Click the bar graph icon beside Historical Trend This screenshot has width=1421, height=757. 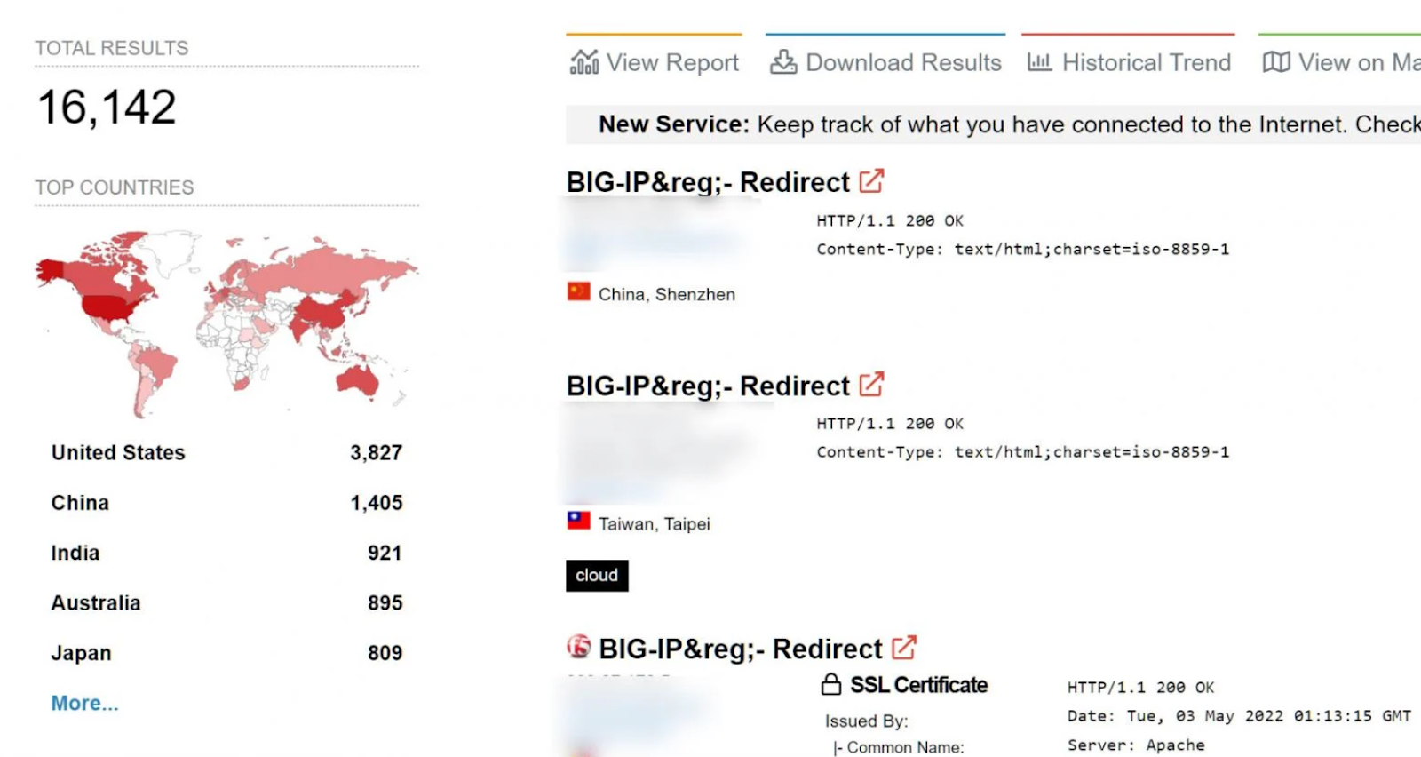click(x=1039, y=62)
